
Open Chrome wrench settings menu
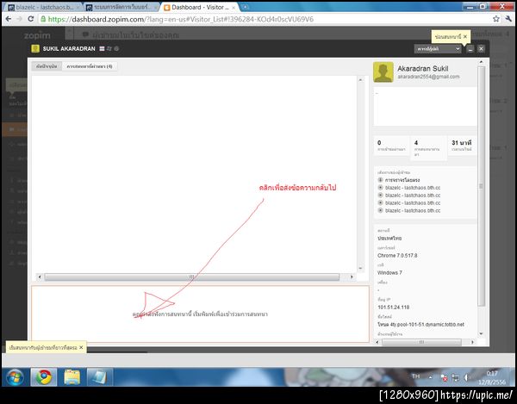tap(508, 19)
